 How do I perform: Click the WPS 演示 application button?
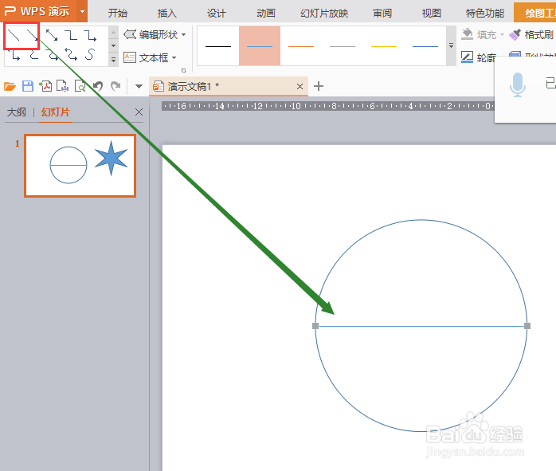point(38,11)
